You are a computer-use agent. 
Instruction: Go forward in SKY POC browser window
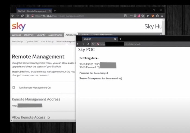click(83, 44)
